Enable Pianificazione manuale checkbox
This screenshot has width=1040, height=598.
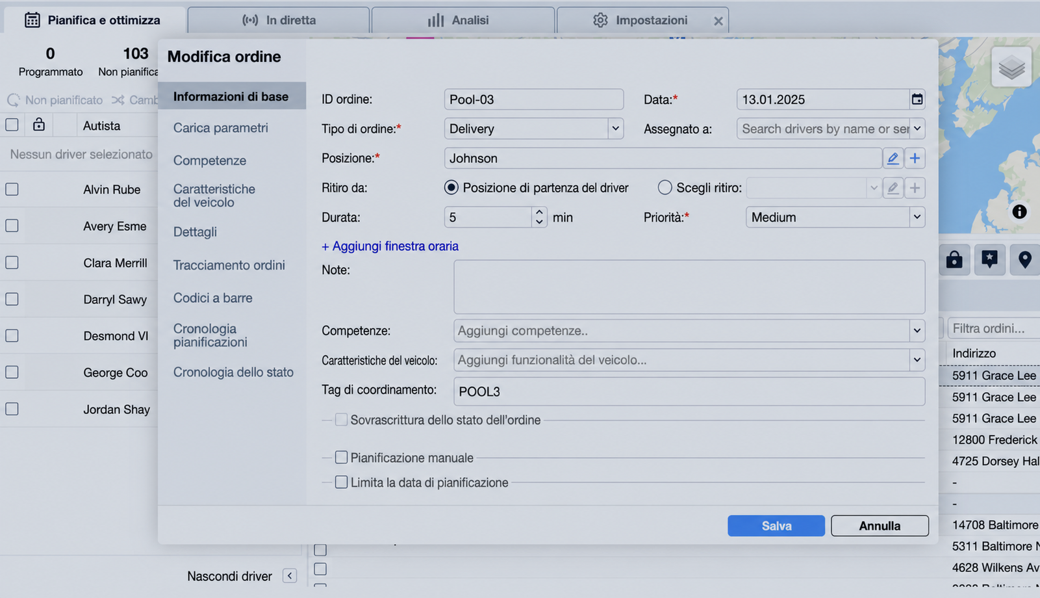(341, 458)
